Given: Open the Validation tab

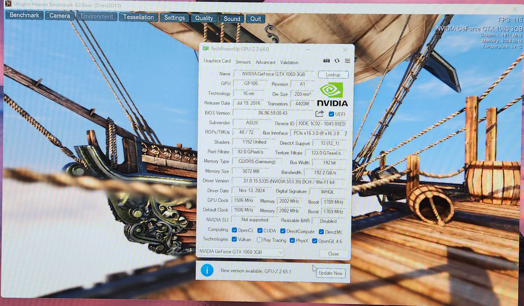Looking at the screenshot, I should click(x=289, y=63).
